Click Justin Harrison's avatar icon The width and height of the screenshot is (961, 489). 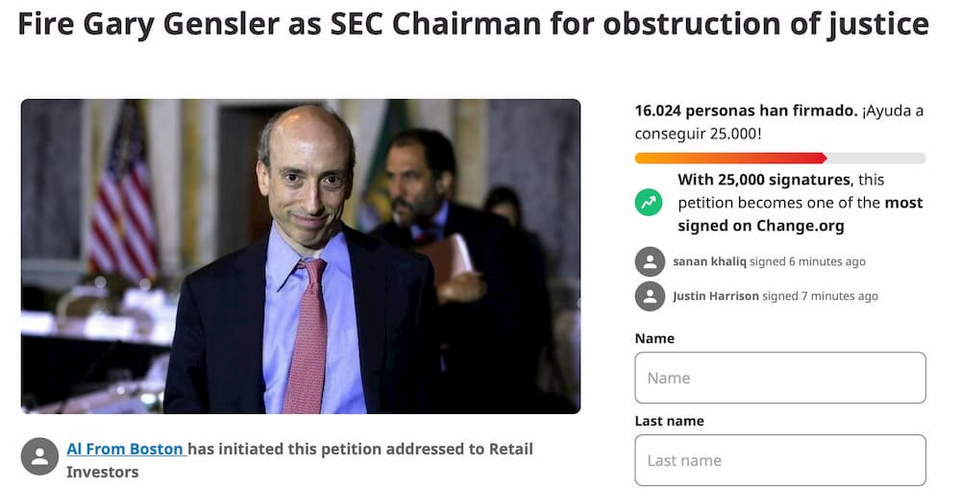click(650, 296)
